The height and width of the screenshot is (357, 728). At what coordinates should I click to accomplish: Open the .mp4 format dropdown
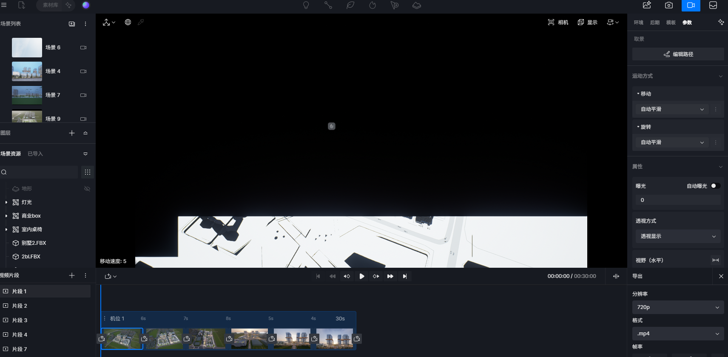pyautogui.click(x=678, y=334)
